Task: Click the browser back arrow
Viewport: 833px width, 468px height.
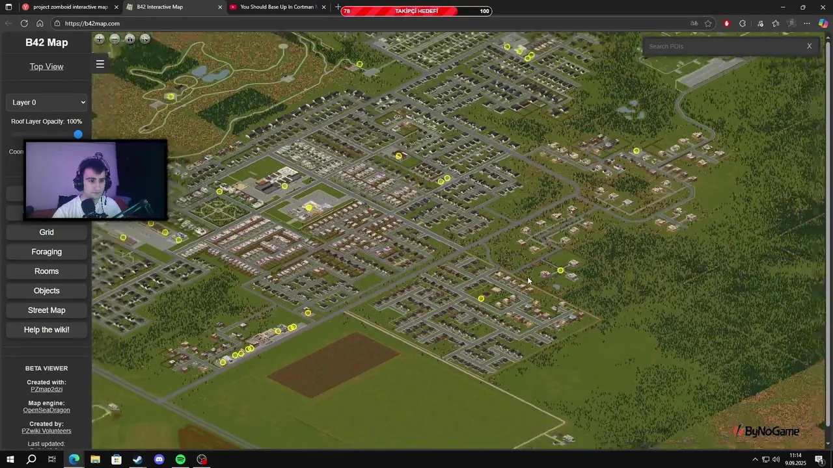Action: pos(8,23)
